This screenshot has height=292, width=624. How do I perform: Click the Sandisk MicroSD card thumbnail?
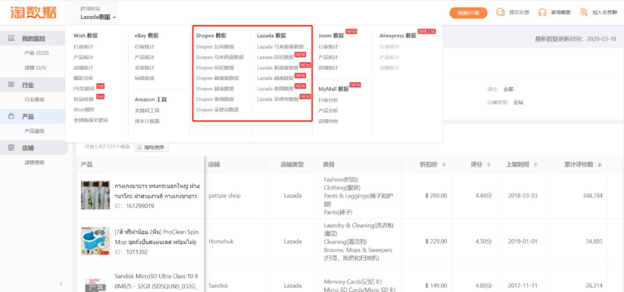point(95,285)
